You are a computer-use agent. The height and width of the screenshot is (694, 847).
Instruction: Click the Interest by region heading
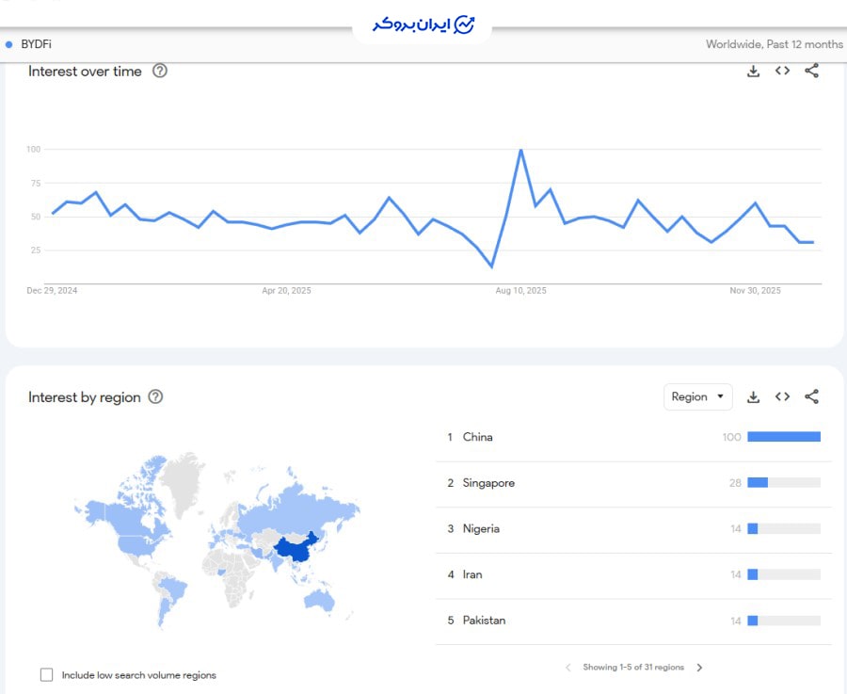click(x=85, y=397)
